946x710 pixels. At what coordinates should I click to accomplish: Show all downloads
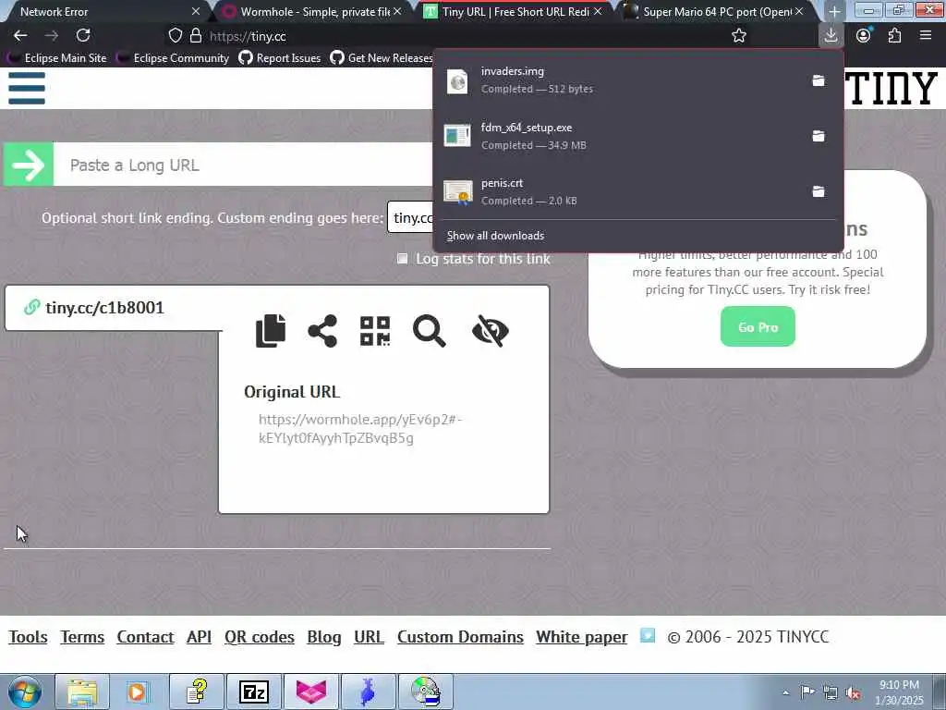[x=495, y=236]
